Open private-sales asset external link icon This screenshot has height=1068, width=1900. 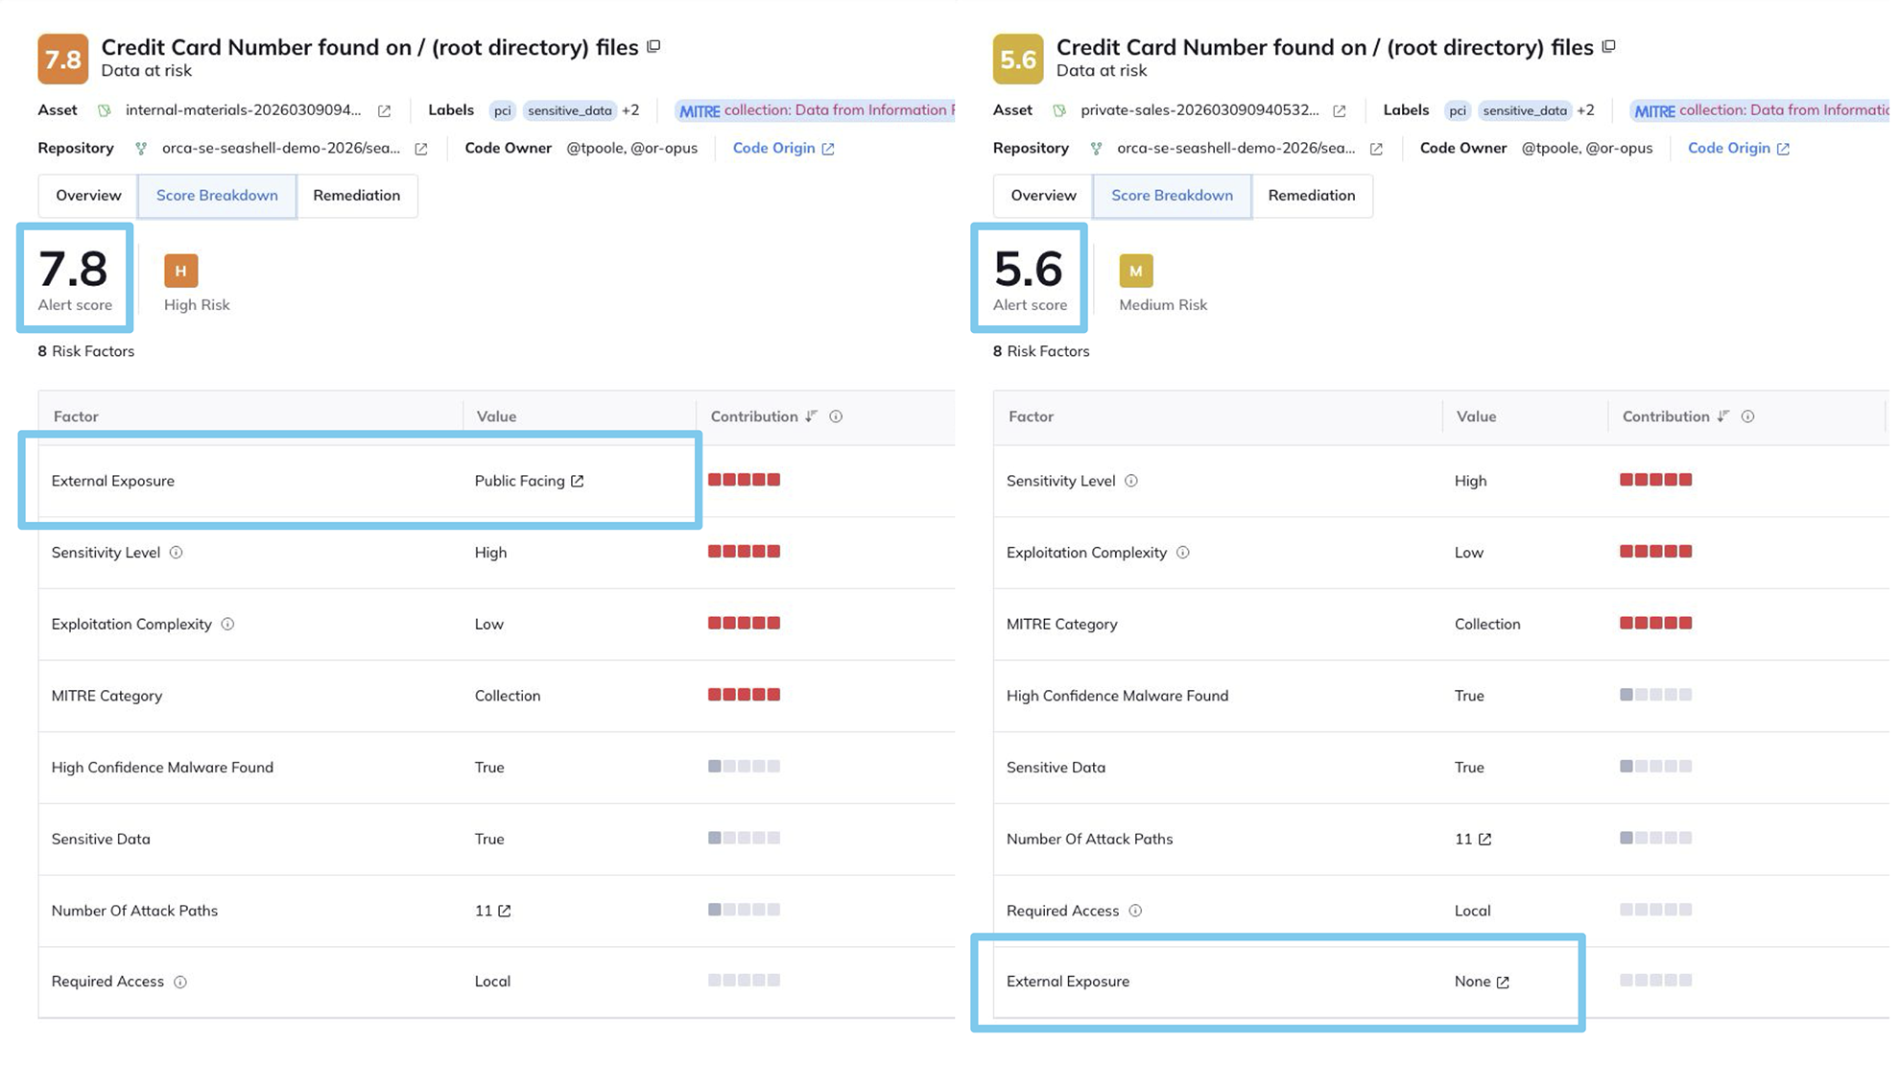coord(1339,111)
